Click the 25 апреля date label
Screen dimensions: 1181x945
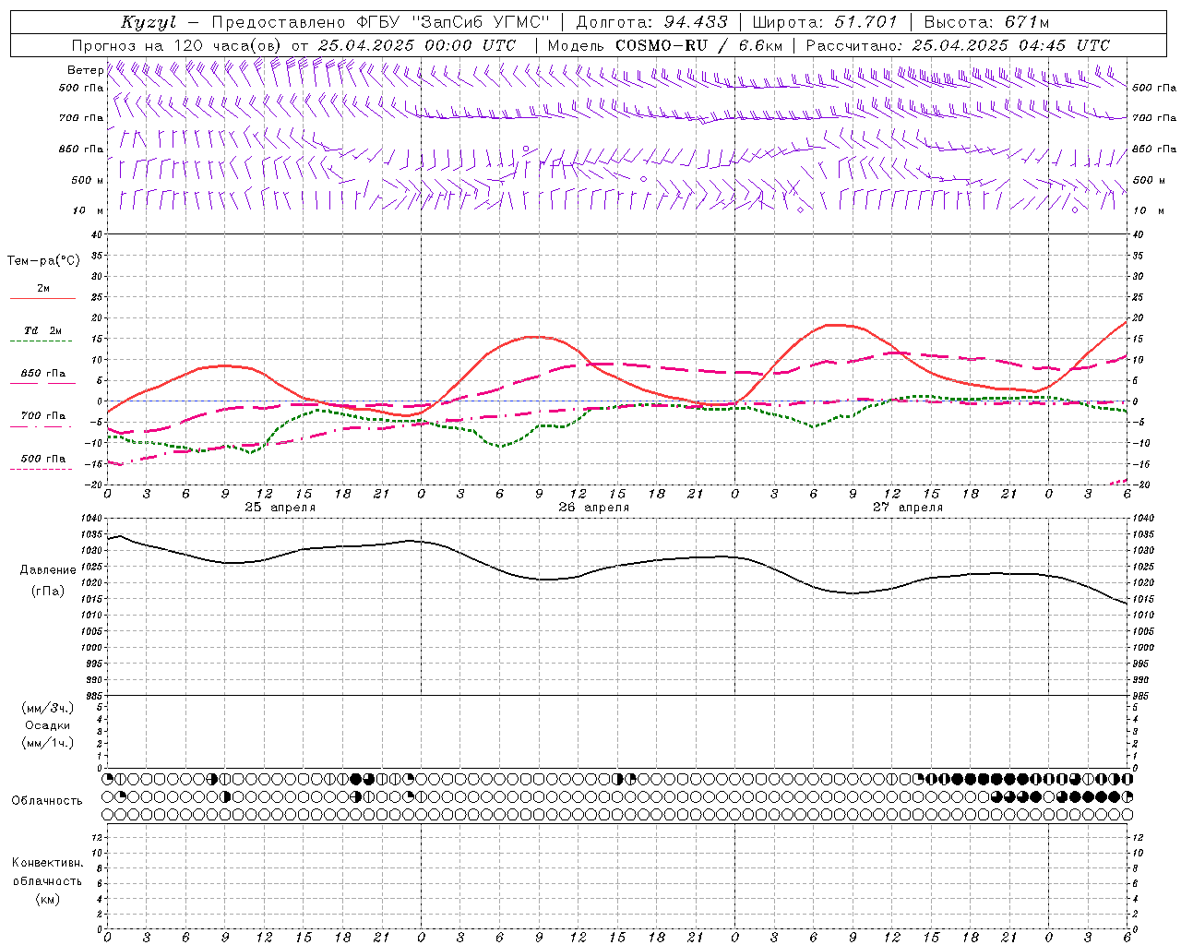pyautogui.click(x=280, y=508)
